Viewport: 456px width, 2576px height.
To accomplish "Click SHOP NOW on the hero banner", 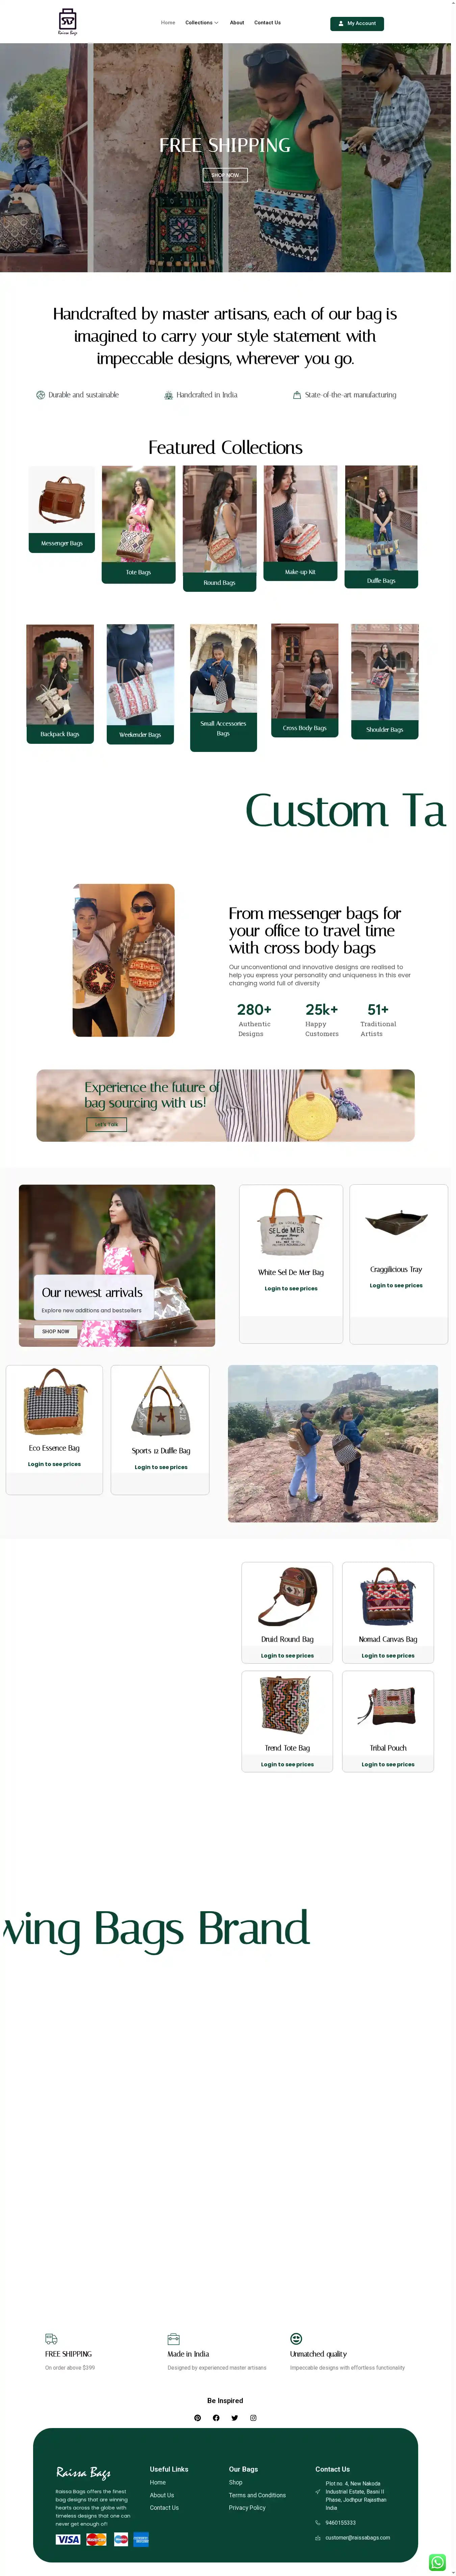I will pos(225,175).
